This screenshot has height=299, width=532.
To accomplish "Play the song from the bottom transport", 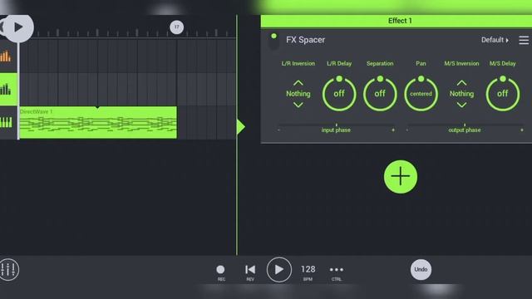I will [x=279, y=270].
